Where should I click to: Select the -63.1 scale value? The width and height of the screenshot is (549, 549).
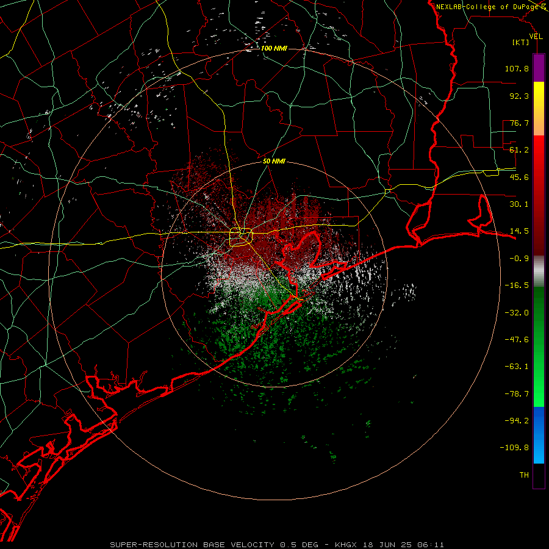pyautogui.click(x=517, y=367)
